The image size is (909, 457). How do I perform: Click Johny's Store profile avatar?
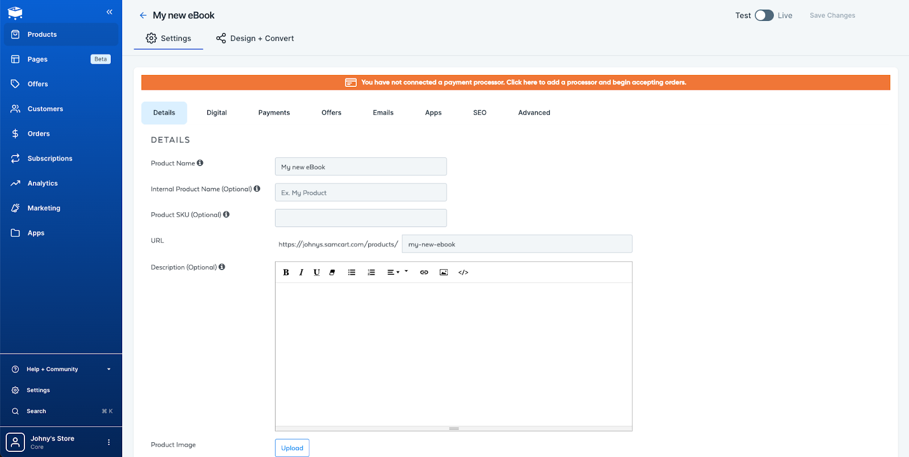pyautogui.click(x=15, y=442)
